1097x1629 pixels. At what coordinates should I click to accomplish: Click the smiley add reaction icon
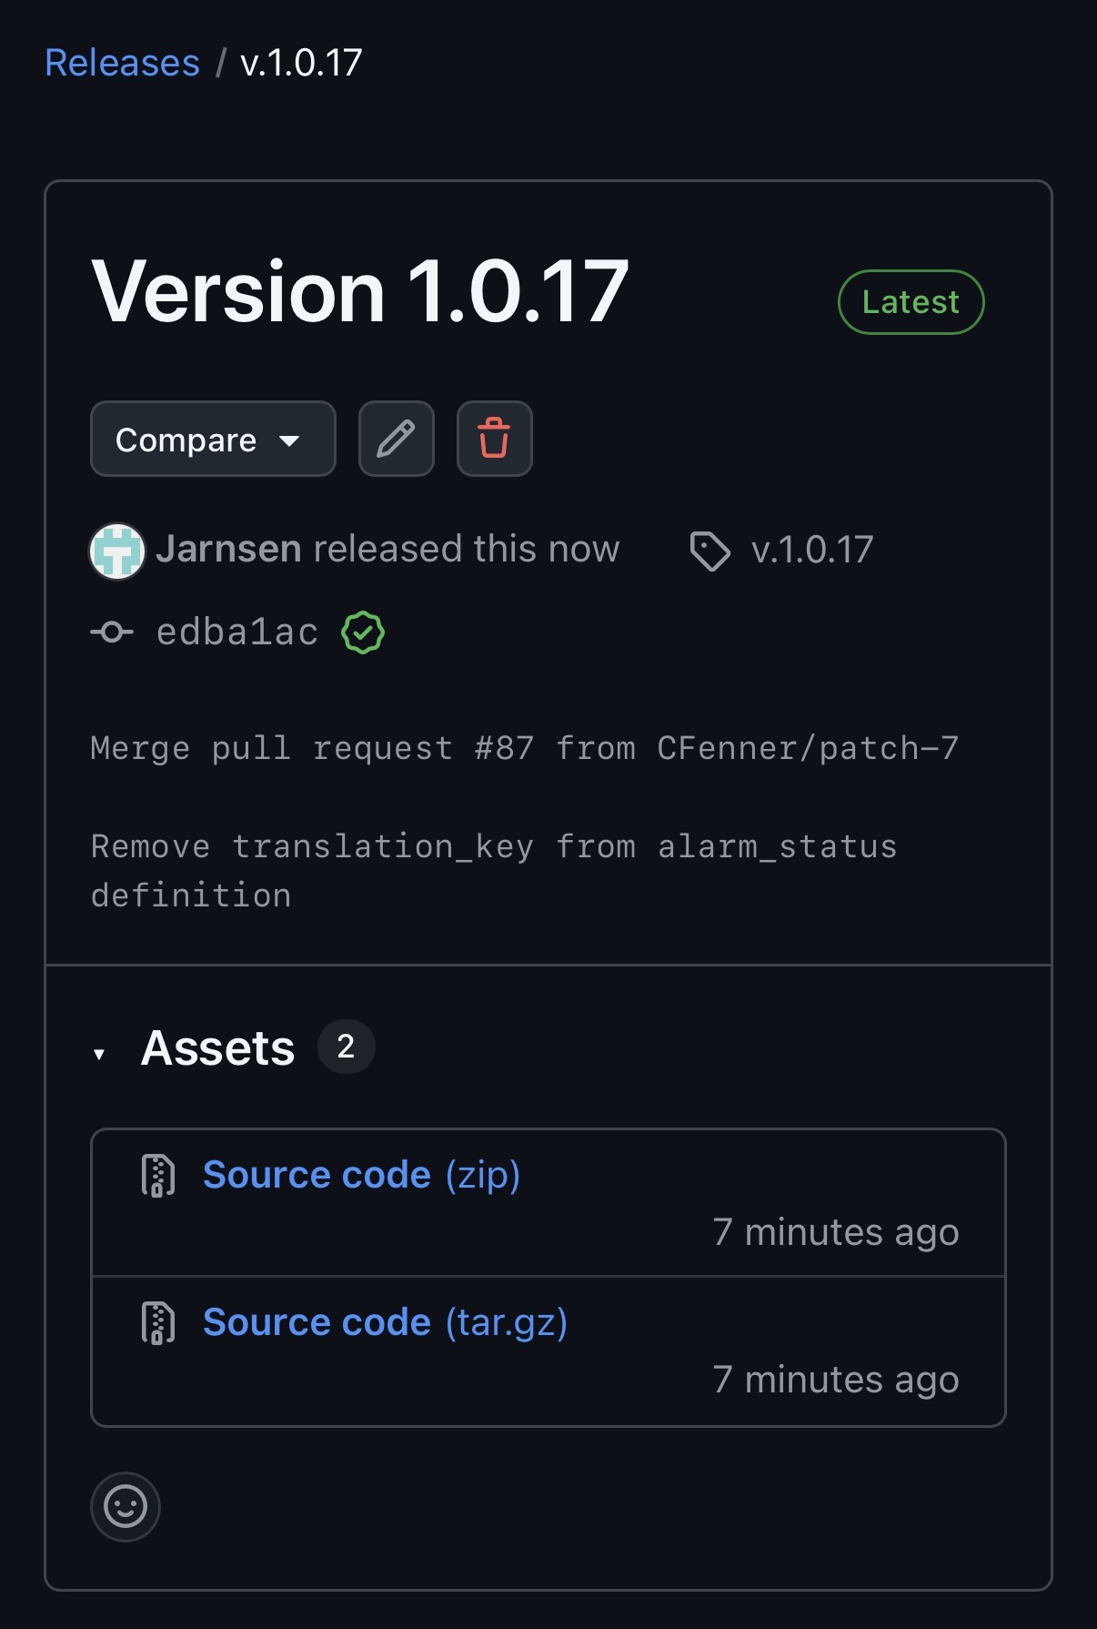[x=126, y=1506]
